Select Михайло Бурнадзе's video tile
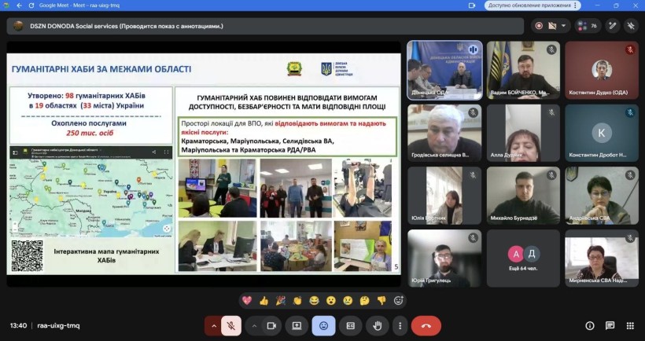645x341 pixels. coord(523,196)
